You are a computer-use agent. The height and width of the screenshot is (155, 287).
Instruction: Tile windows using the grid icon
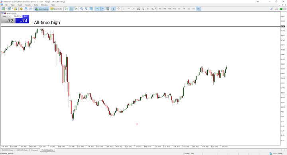(91, 9)
